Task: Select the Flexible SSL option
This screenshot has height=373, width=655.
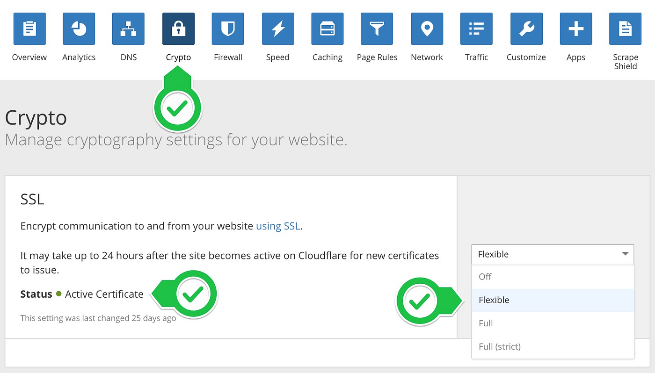Action: 494,300
